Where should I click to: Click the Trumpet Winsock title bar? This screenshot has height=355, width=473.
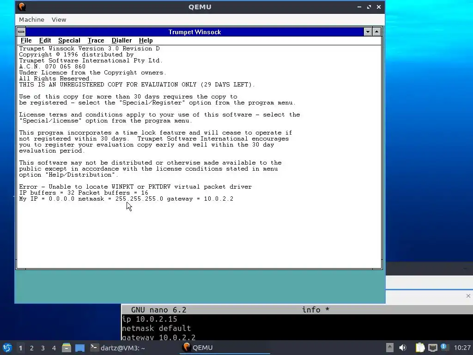point(194,32)
